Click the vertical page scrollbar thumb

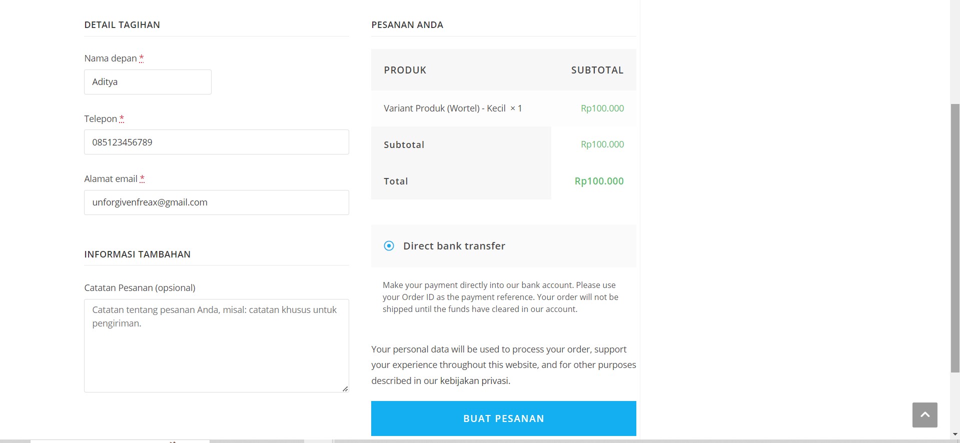[x=955, y=238]
